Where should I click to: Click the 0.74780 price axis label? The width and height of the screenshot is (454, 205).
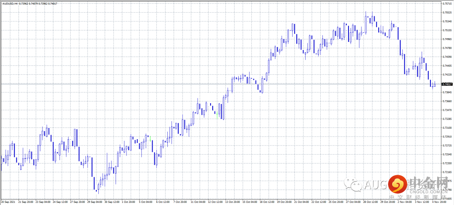[448, 48]
